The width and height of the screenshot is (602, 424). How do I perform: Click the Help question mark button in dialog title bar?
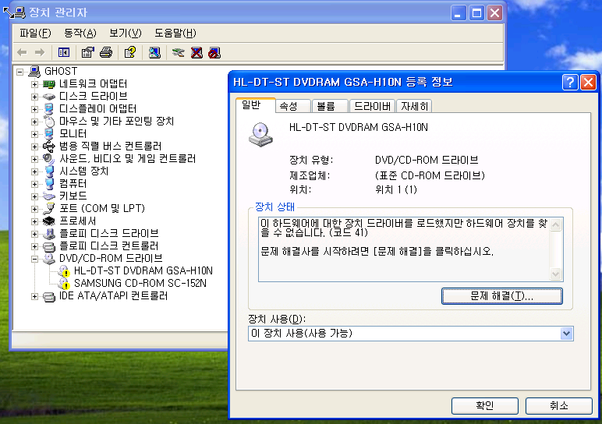pyautogui.click(x=570, y=82)
